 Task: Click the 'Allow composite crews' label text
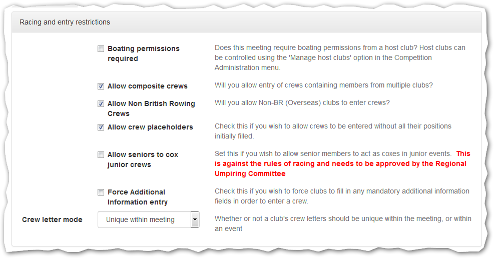[147, 86]
